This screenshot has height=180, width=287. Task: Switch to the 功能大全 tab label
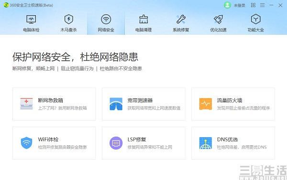[256, 30]
